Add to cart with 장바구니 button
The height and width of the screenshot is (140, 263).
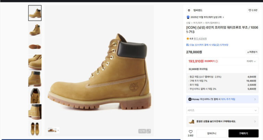[211, 133]
